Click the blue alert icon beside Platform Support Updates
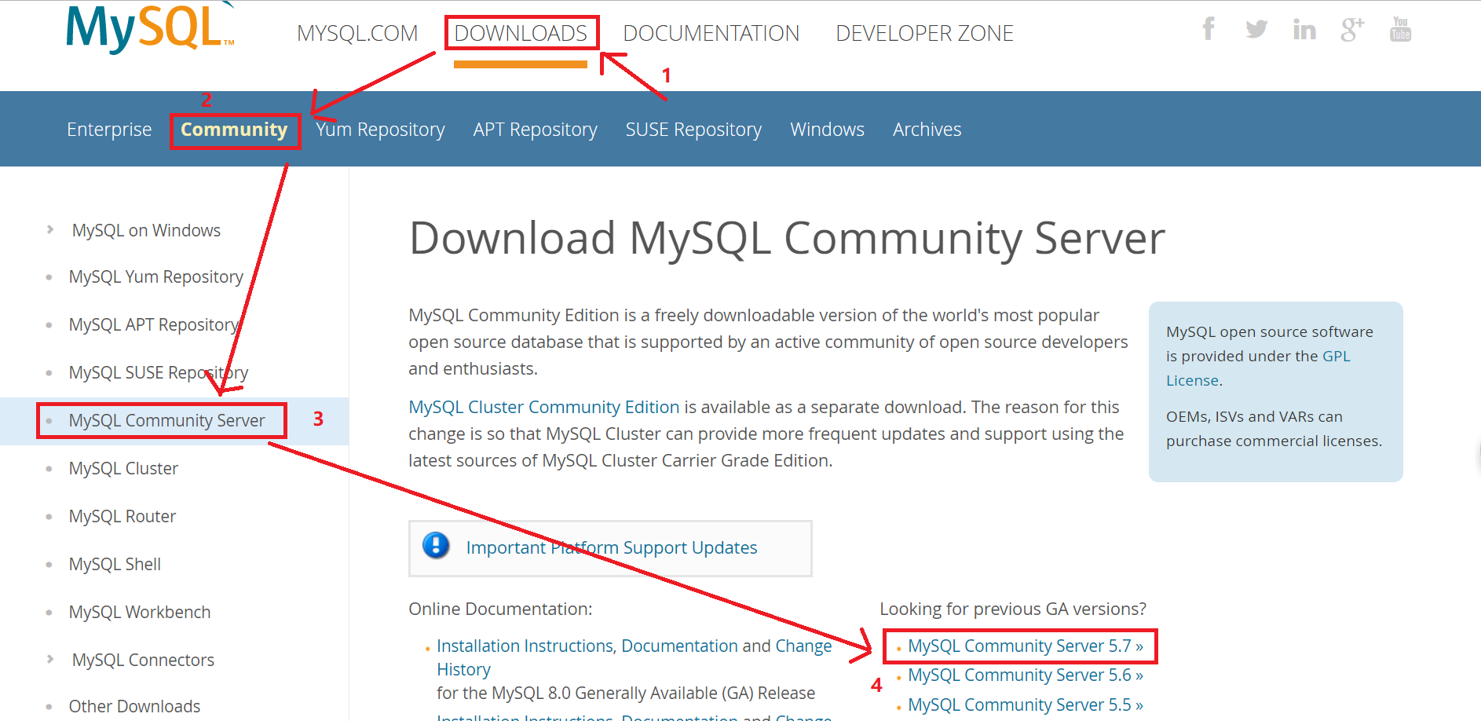The width and height of the screenshot is (1481, 721). point(437,546)
